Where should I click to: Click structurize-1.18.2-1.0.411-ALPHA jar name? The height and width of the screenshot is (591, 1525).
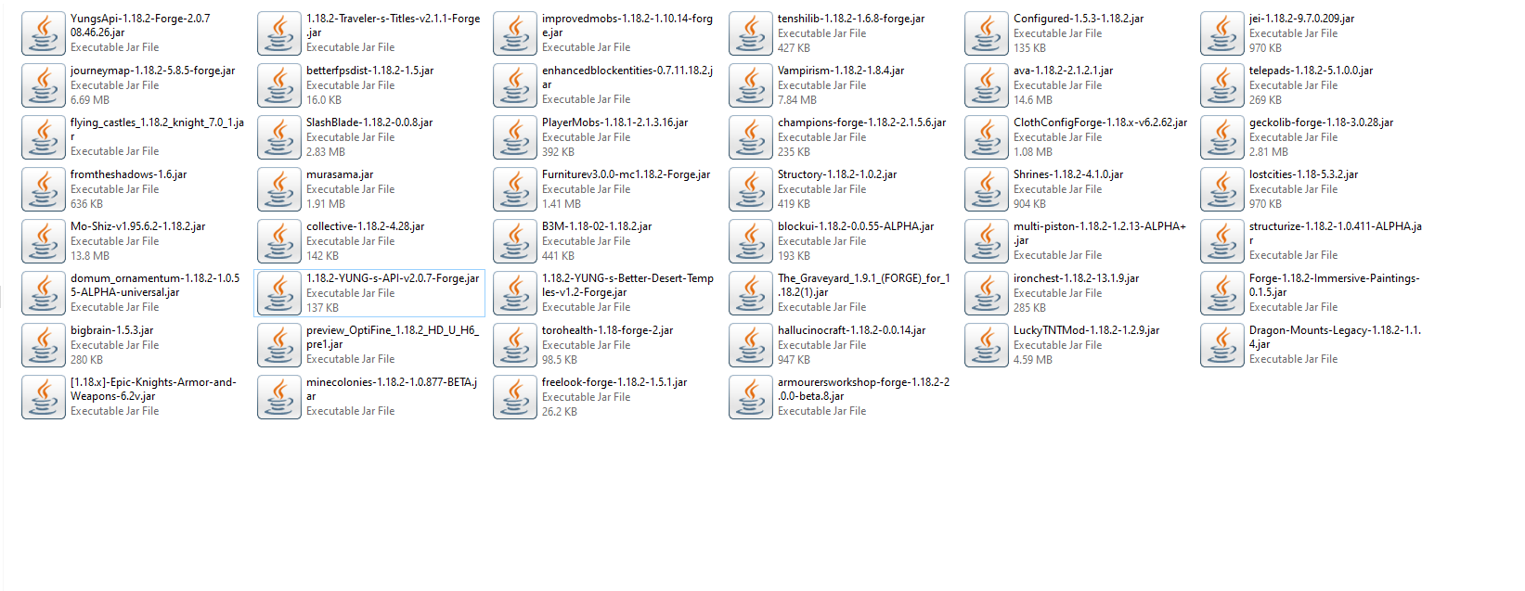click(1336, 233)
